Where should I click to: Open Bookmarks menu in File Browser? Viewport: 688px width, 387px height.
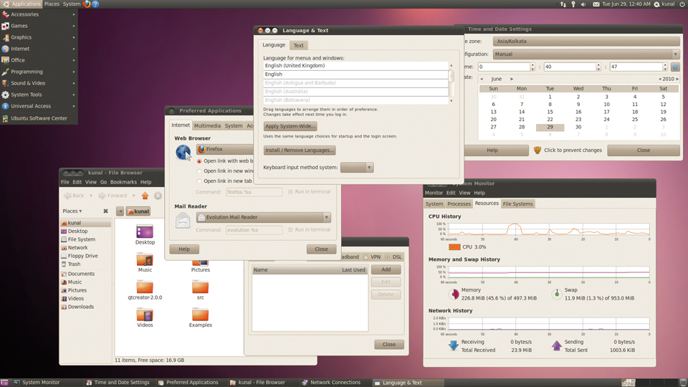(x=123, y=182)
